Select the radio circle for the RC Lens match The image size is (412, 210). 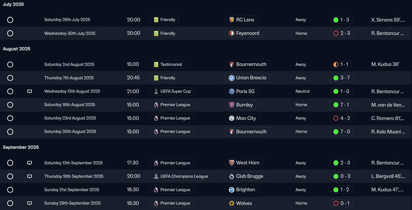10,20
